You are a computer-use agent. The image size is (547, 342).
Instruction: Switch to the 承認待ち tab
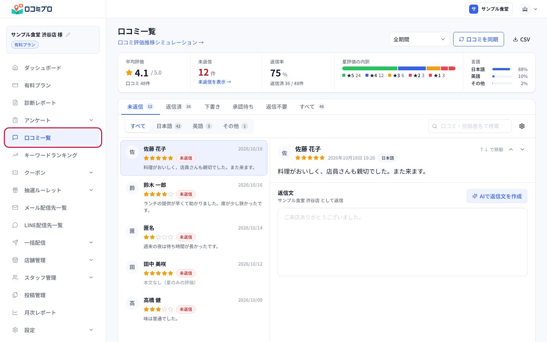click(243, 107)
